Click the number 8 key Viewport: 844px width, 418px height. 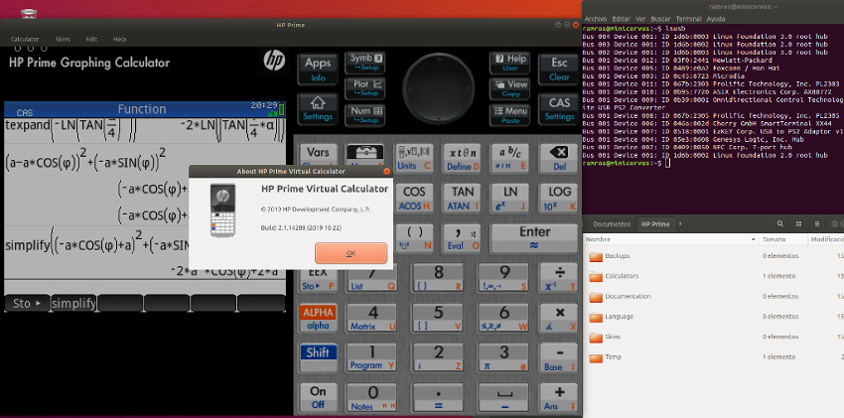pyautogui.click(x=438, y=278)
